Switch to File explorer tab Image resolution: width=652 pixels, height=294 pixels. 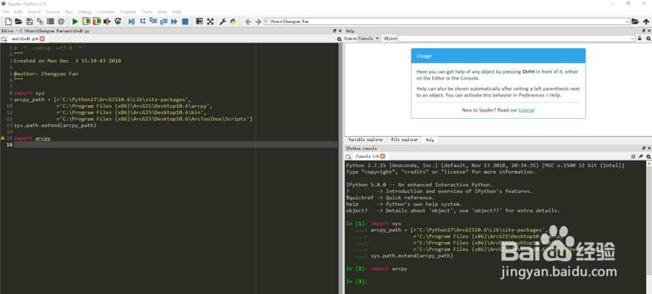point(404,140)
